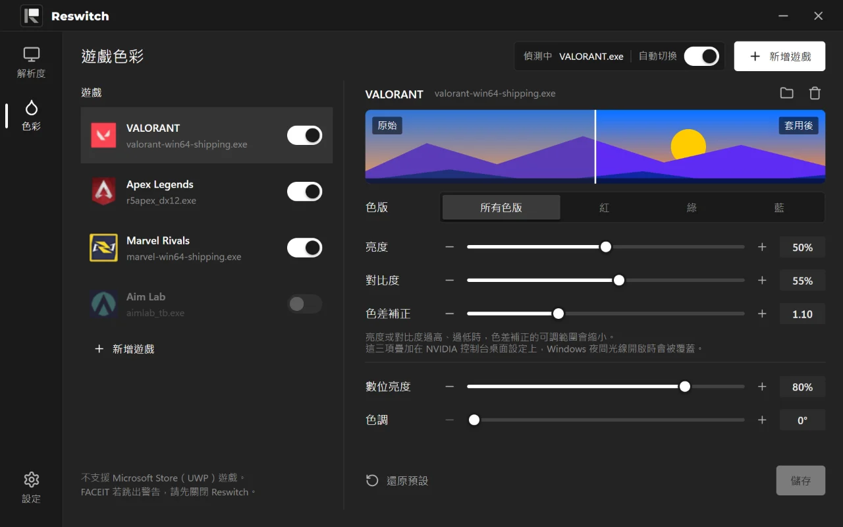Open 設定 settings from the sidebar
The height and width of the screenshot is (527, 843).
click(x=31, y=488)
